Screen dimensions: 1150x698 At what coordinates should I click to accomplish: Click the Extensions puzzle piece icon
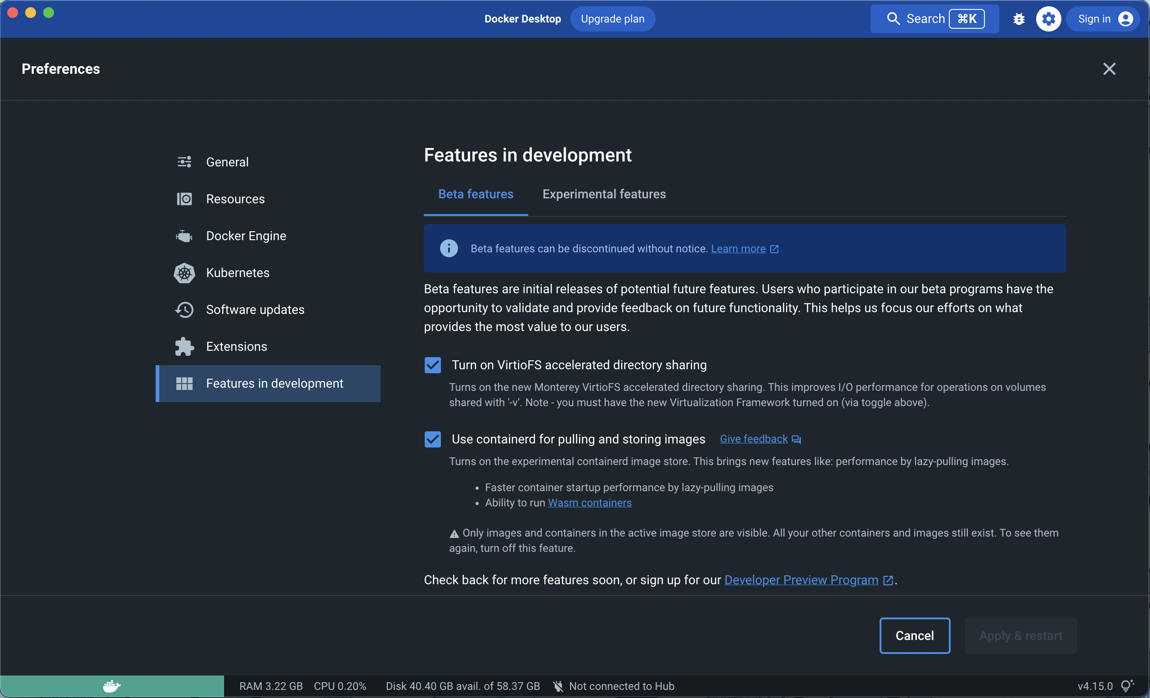pos(184,347)
